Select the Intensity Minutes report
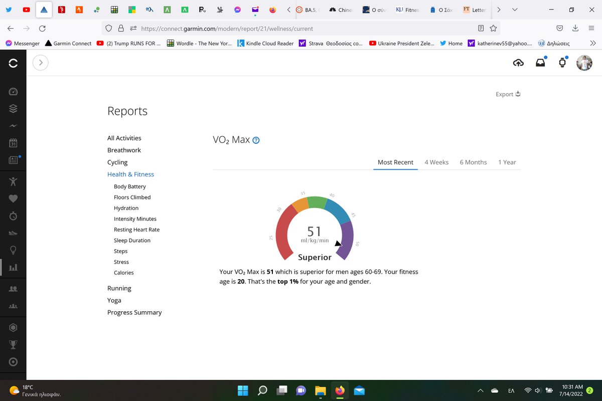Image resolution: width=602 pixels, height=401 pixels. 135,219
